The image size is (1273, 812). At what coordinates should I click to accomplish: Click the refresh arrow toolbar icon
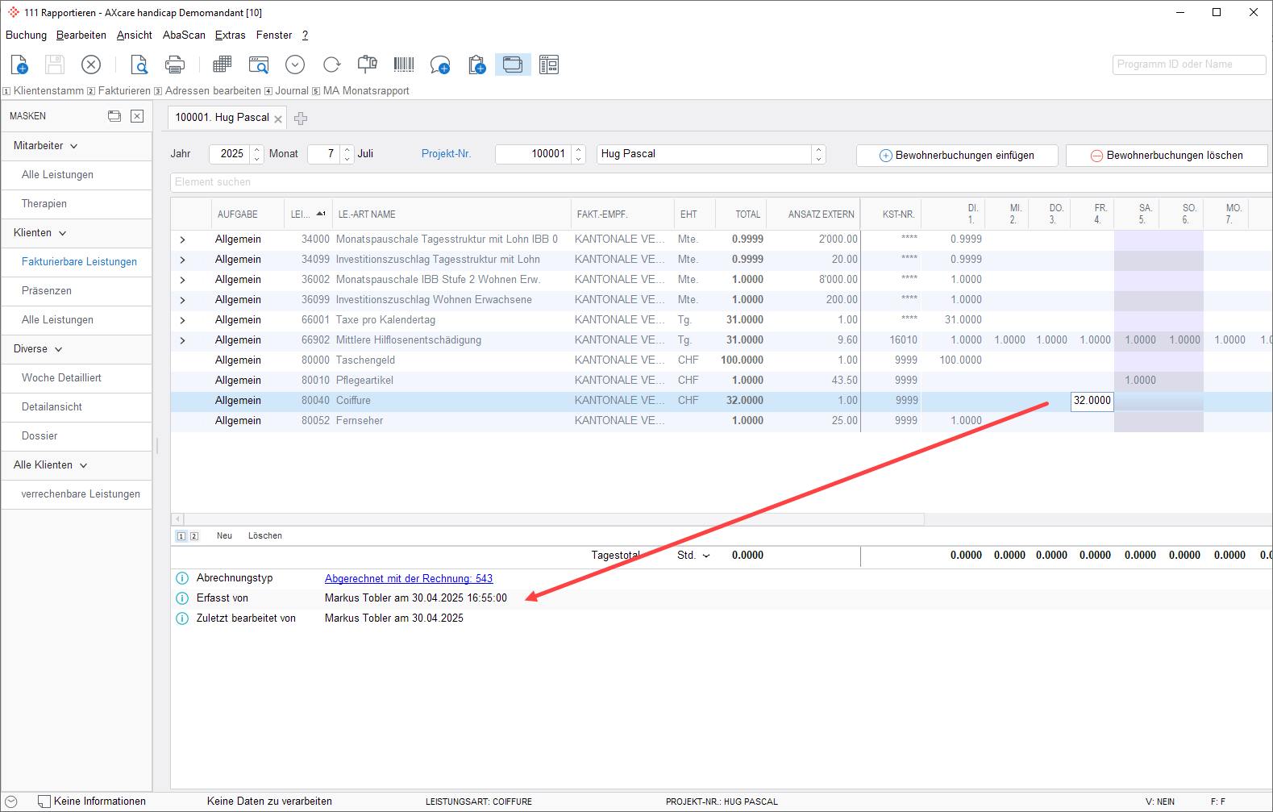coord(331,65)
